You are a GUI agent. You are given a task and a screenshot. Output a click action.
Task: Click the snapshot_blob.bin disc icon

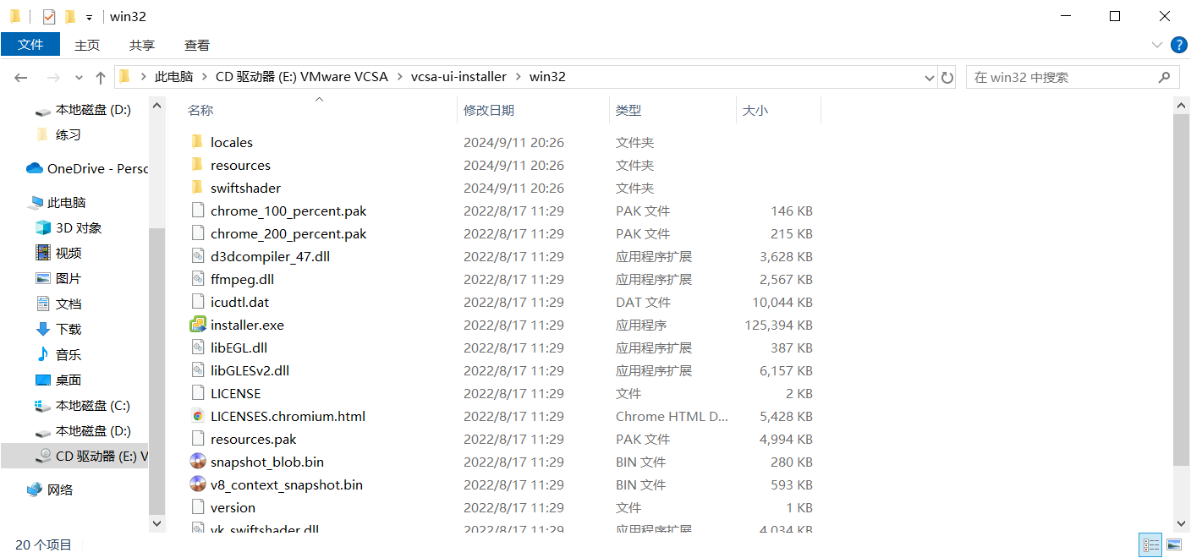(198, 462)
